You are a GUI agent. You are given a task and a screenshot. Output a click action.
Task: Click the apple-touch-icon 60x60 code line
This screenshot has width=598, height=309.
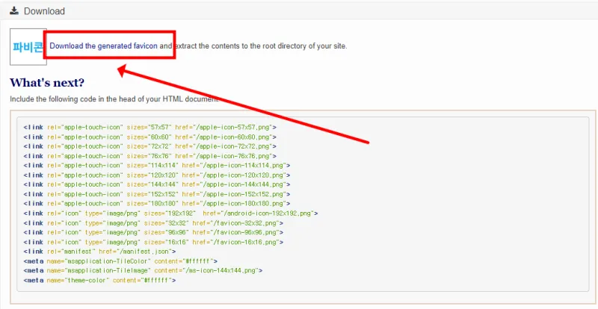[x=149, y=137]
